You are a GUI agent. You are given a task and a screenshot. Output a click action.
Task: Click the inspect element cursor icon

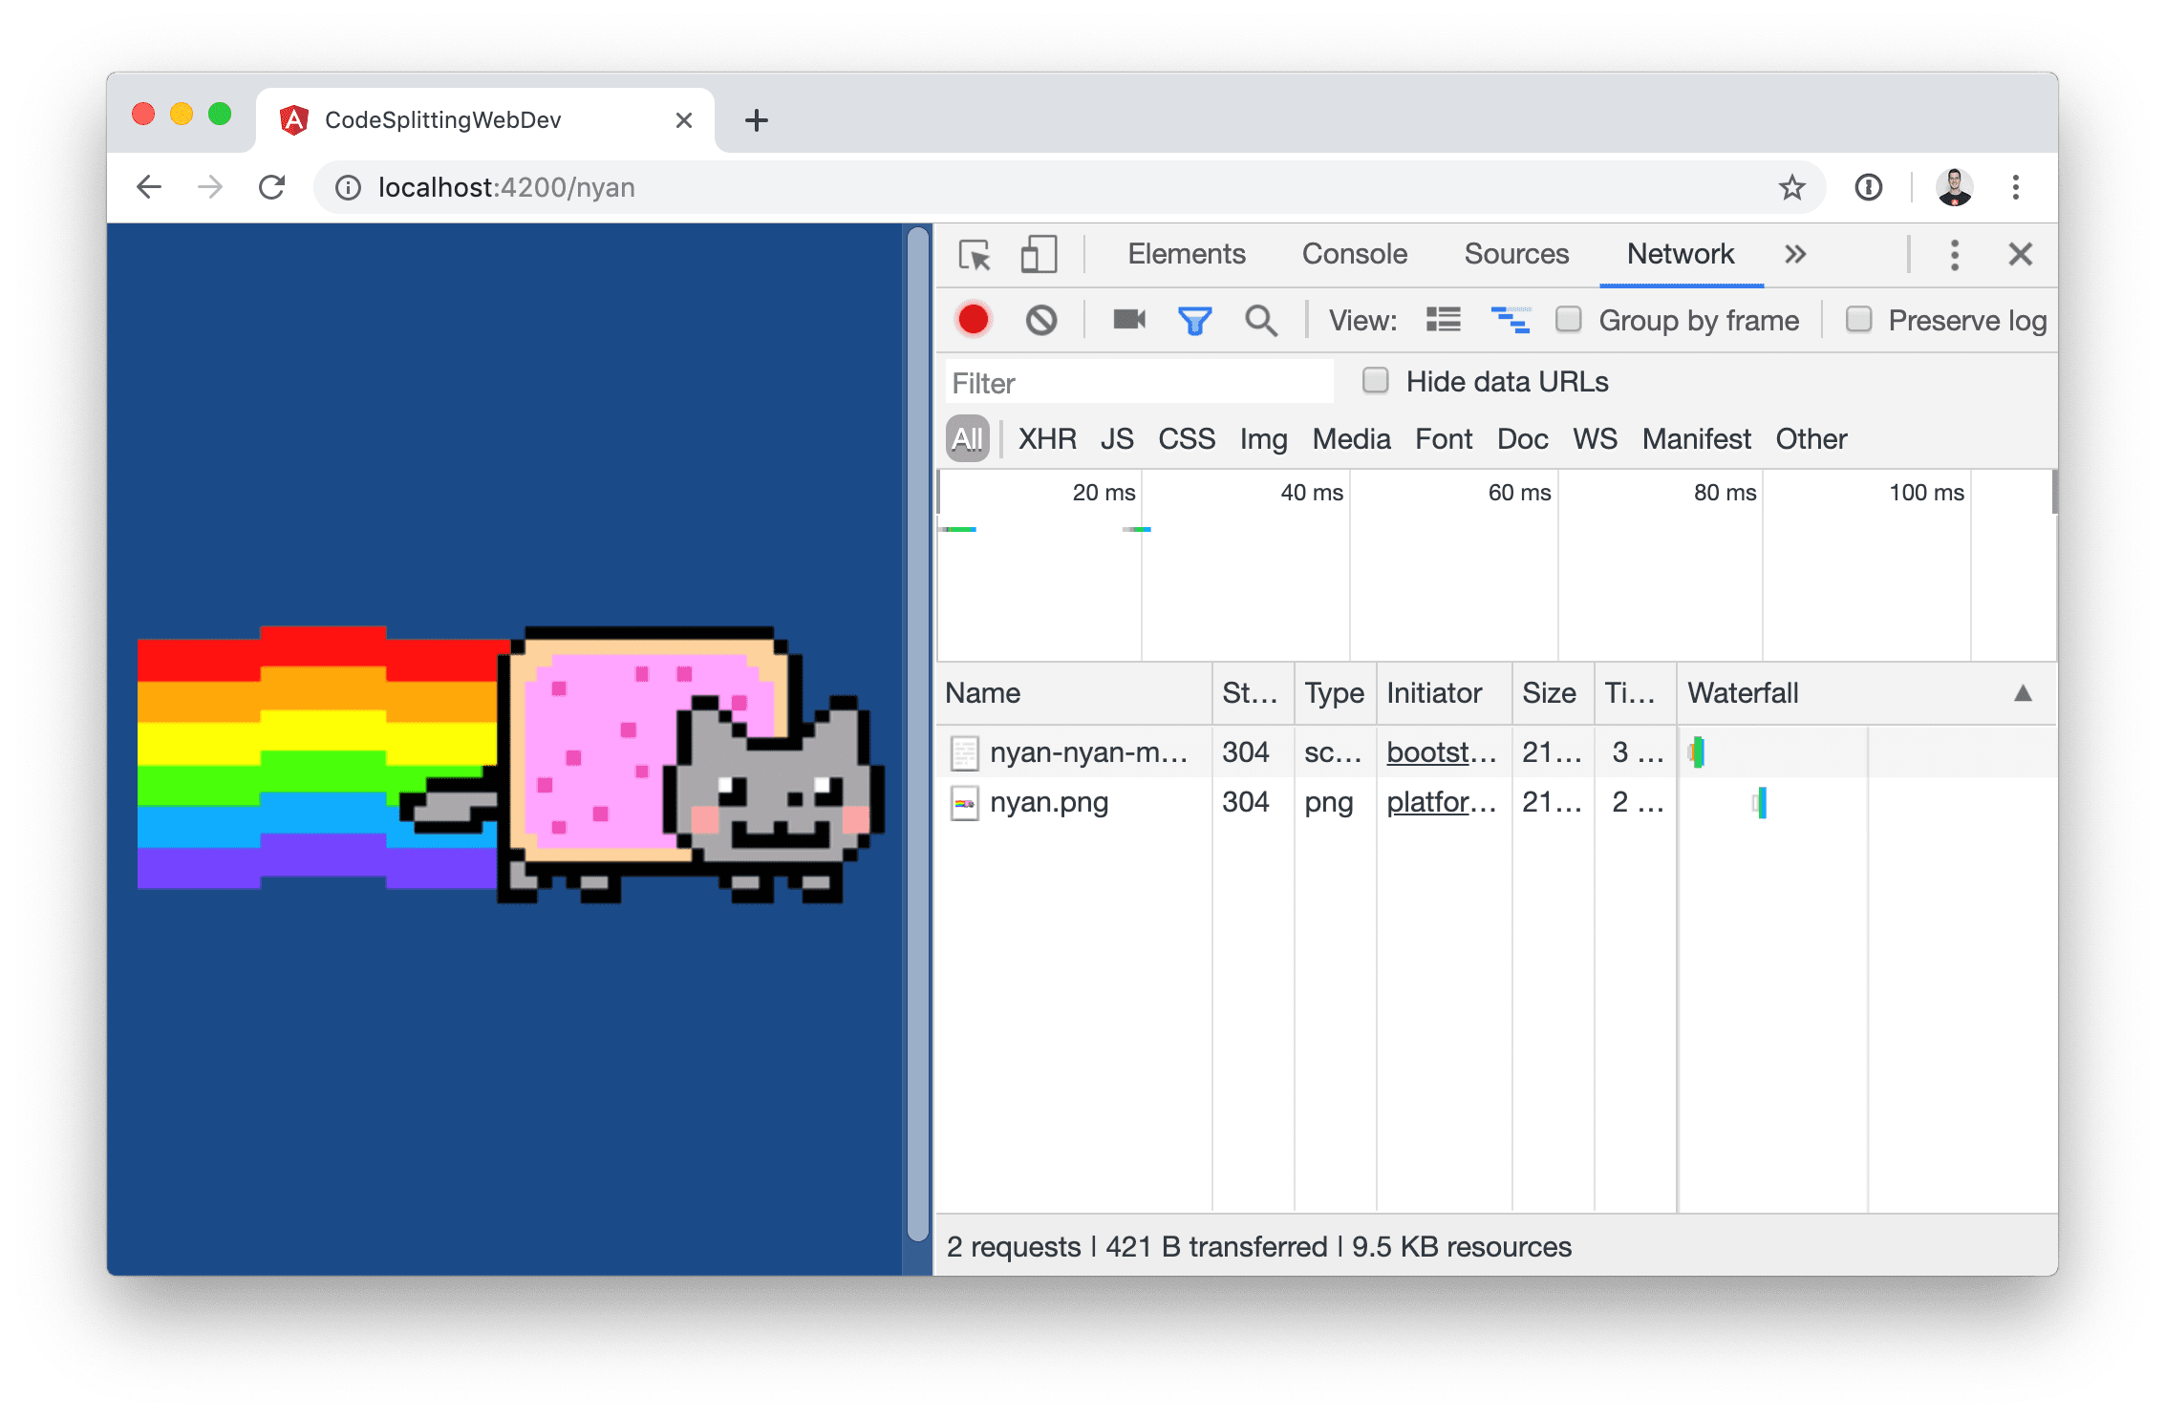(x=974, y=256)
